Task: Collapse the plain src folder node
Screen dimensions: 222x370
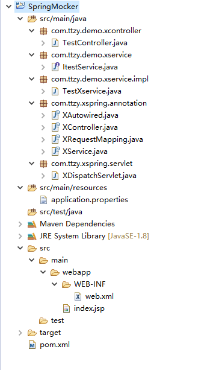Action: 20,248
